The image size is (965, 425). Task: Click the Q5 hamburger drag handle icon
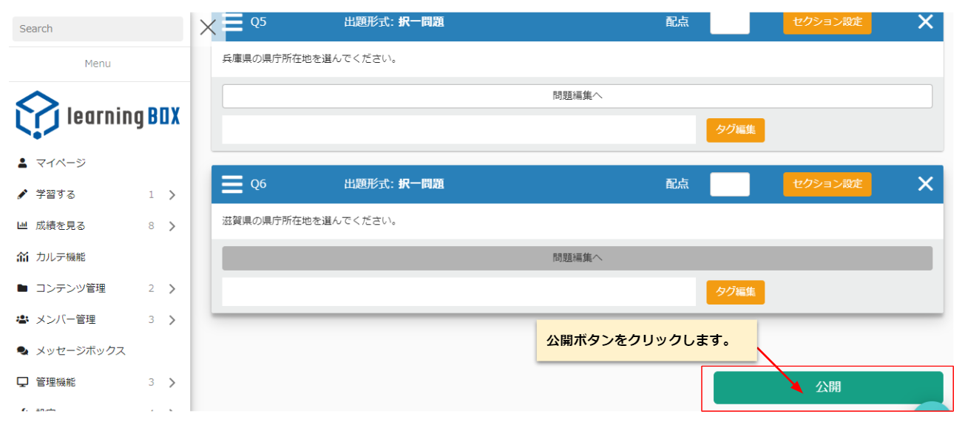click(x=232, y=21)
